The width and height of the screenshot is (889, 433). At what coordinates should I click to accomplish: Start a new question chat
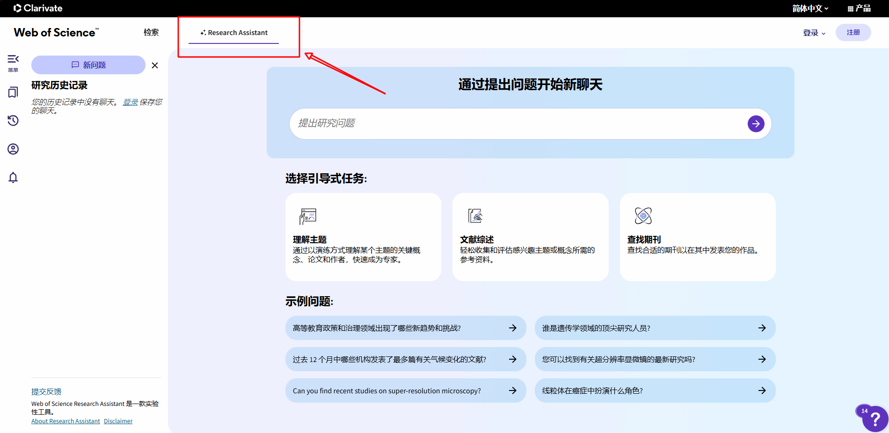tap(88, 65)
